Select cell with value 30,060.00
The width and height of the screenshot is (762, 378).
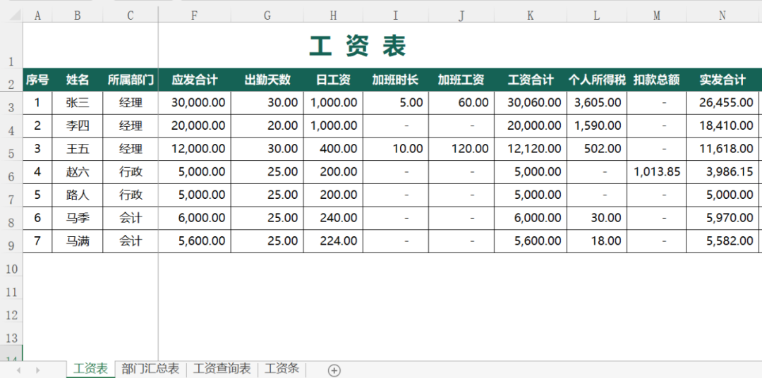(531, 102)
